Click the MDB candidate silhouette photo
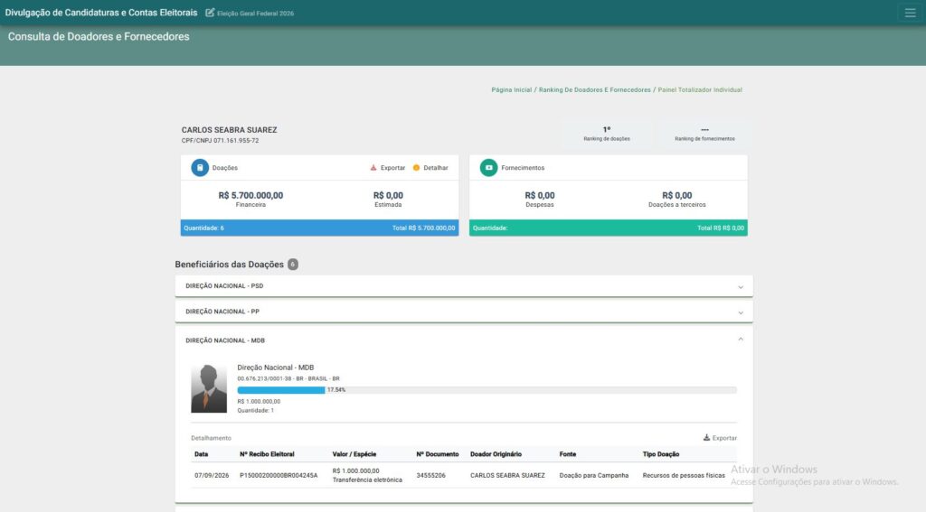 coord(209,387)
